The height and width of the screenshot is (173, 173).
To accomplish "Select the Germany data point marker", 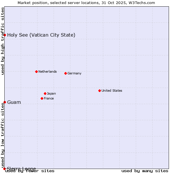I will (65, 73).
